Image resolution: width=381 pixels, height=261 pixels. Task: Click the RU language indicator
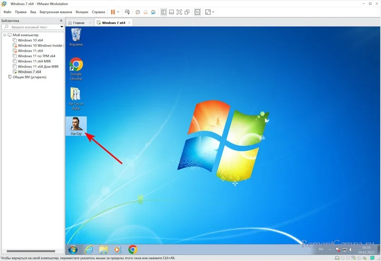click(x=321, y=249)
